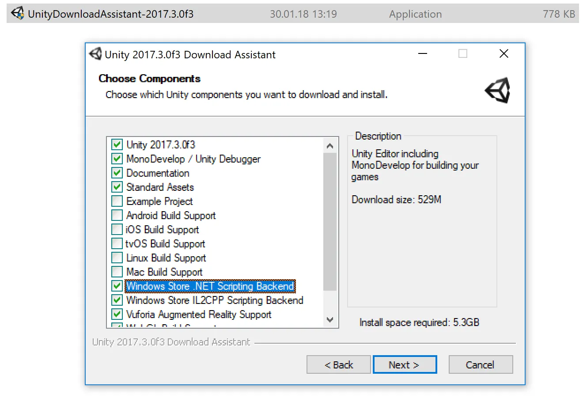Enable Linux Build Support checkbox
Viewport: 583px width, 402px height.
pos(117,258)
